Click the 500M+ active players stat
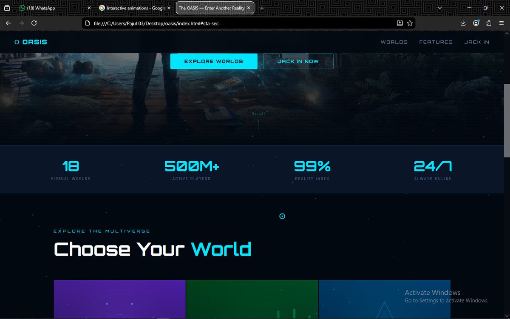The image size is (510, 319). click(x=192, y=169)
